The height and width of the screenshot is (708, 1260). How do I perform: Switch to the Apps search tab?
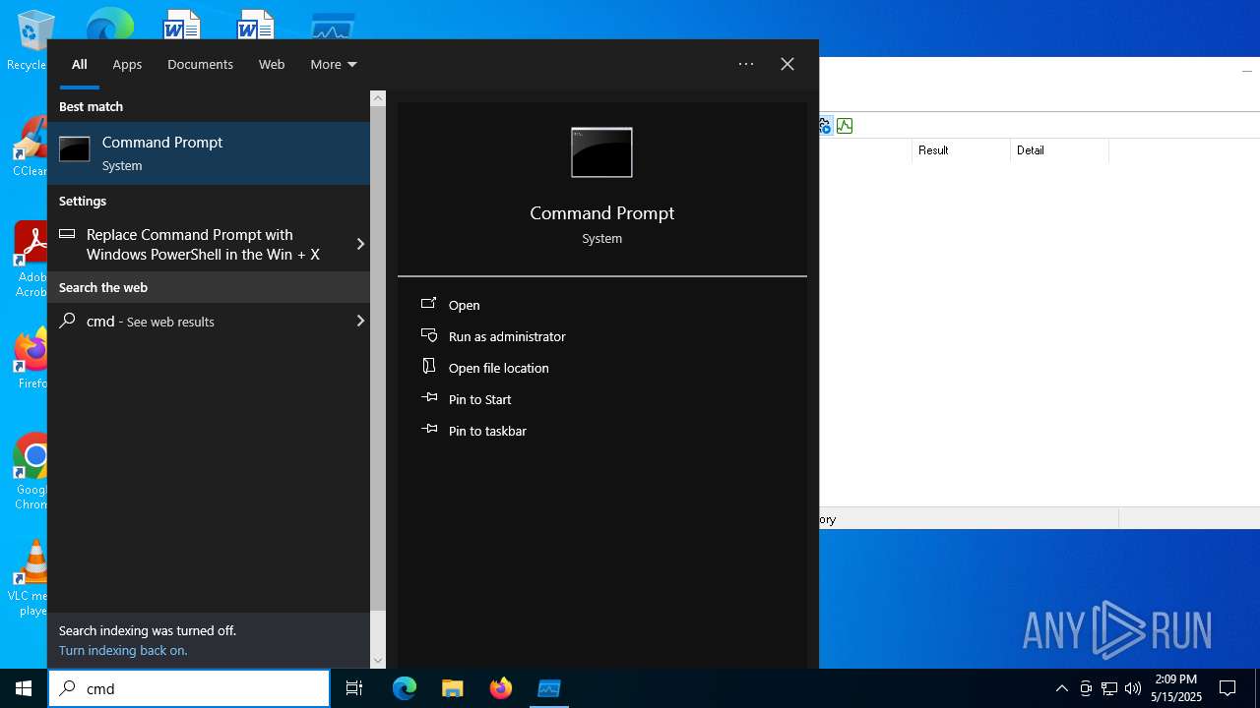[127, 64]
